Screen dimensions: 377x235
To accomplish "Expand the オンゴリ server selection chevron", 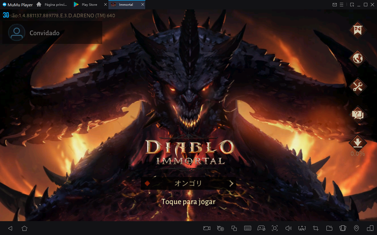I will pyautogui.click(x=231, y=183).
